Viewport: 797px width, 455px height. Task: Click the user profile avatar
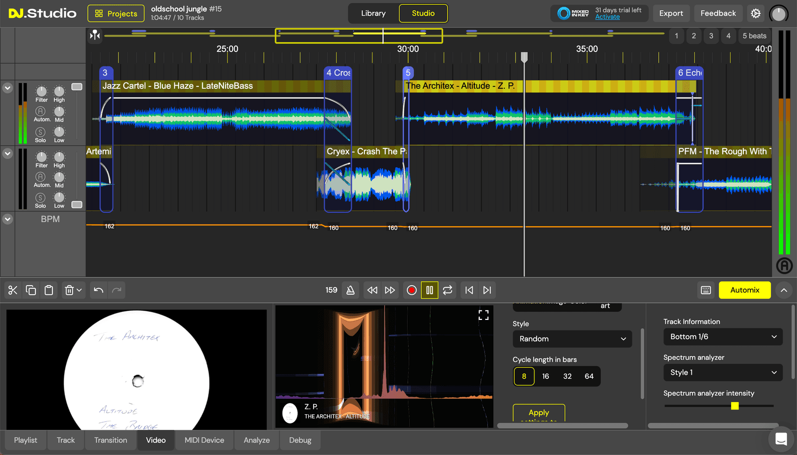tap(779, 13)
